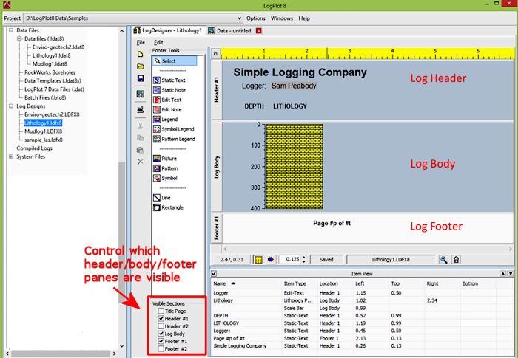
Task: Toggle the yellow grid snap icon
Action: [258, 260]
